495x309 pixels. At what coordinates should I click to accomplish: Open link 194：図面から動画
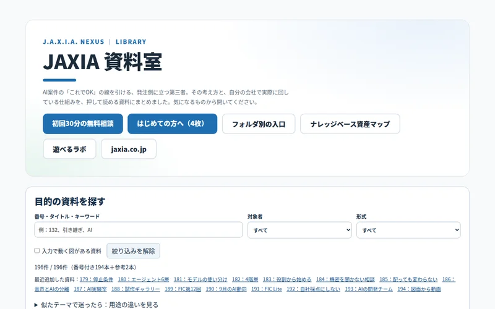(x=419, y=289)
